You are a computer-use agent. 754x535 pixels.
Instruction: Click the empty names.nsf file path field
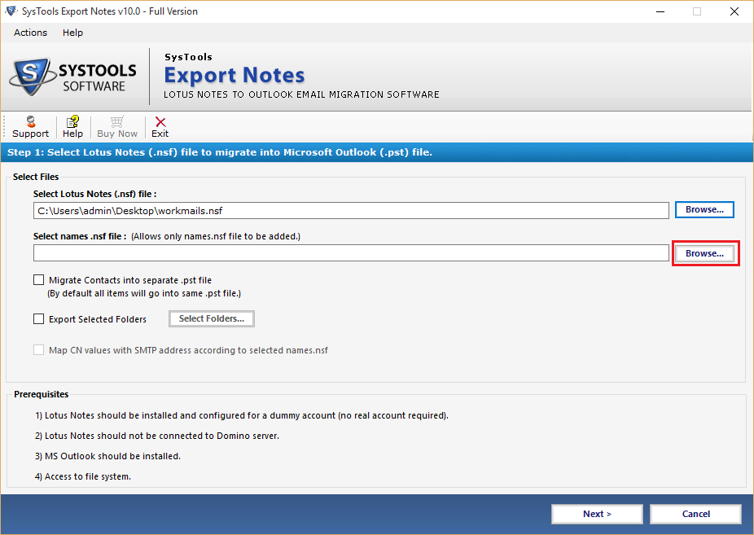coord(351,252)
